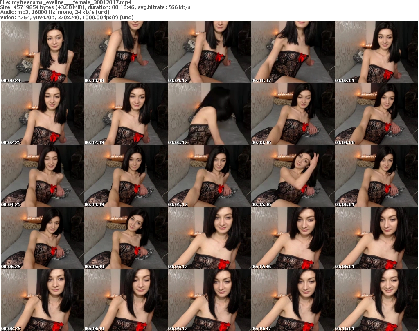Open the thumbnail stamped 00:08:01

(376, 238)
